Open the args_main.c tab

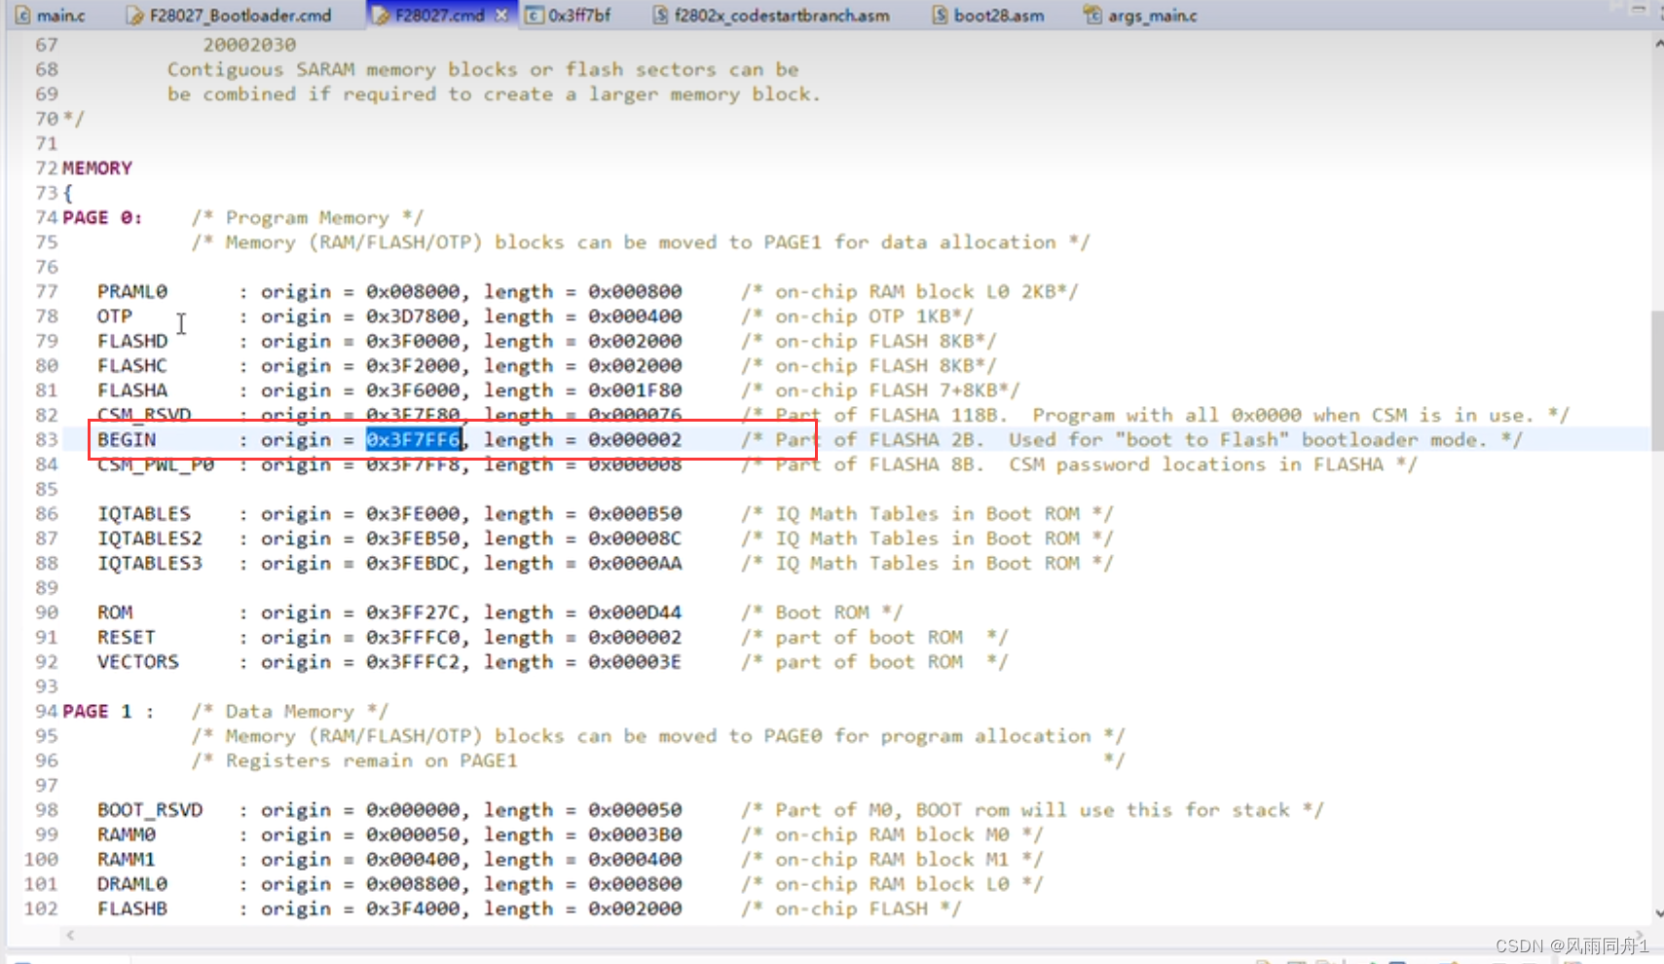click(x=1141, y=15)
